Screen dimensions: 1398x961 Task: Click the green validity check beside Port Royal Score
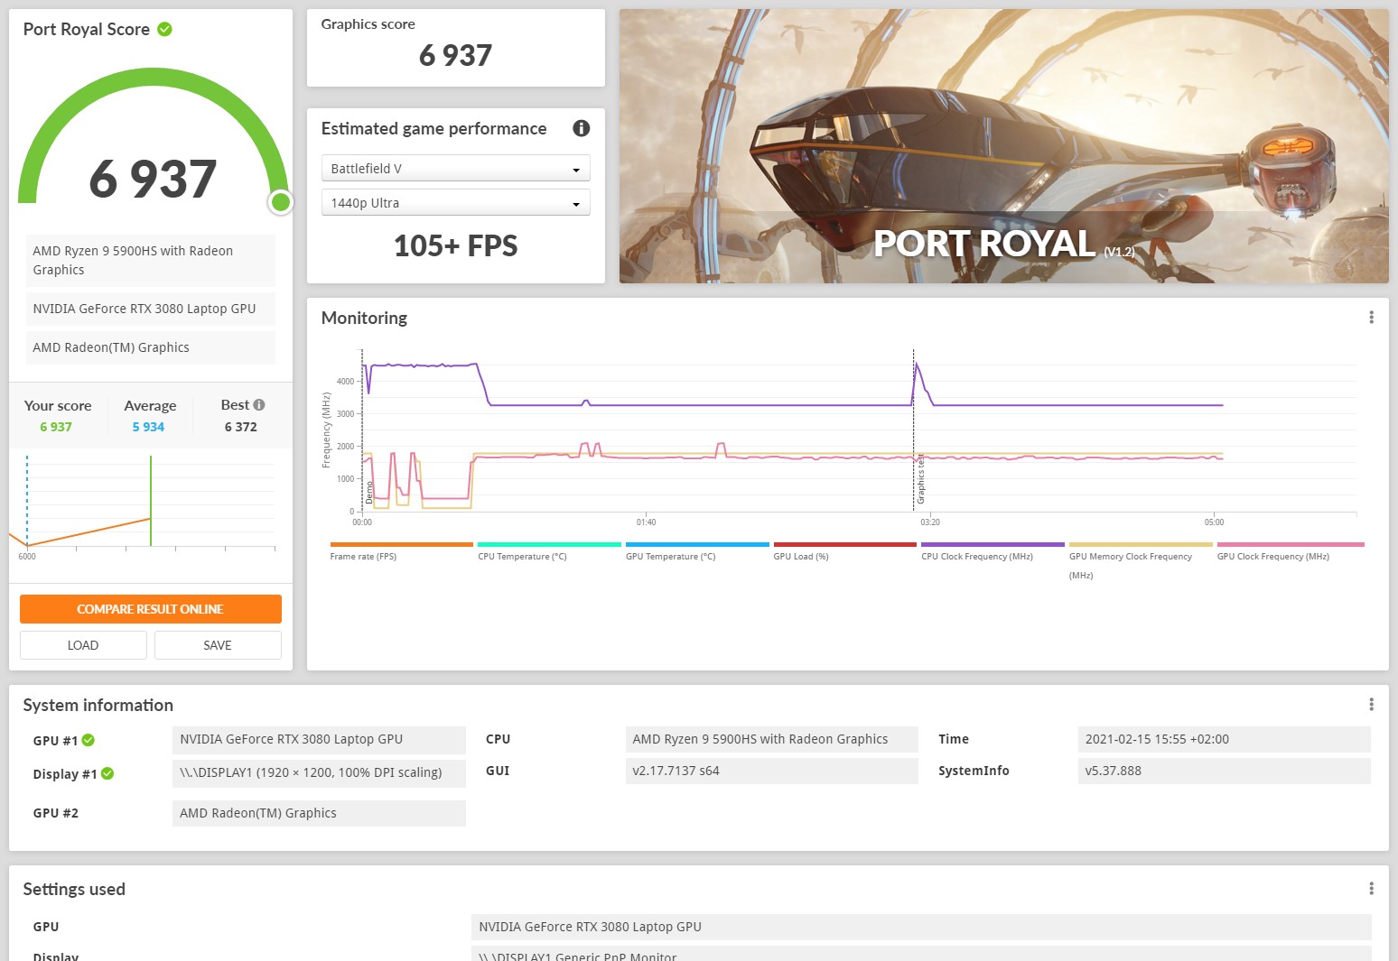click(164, 30)
